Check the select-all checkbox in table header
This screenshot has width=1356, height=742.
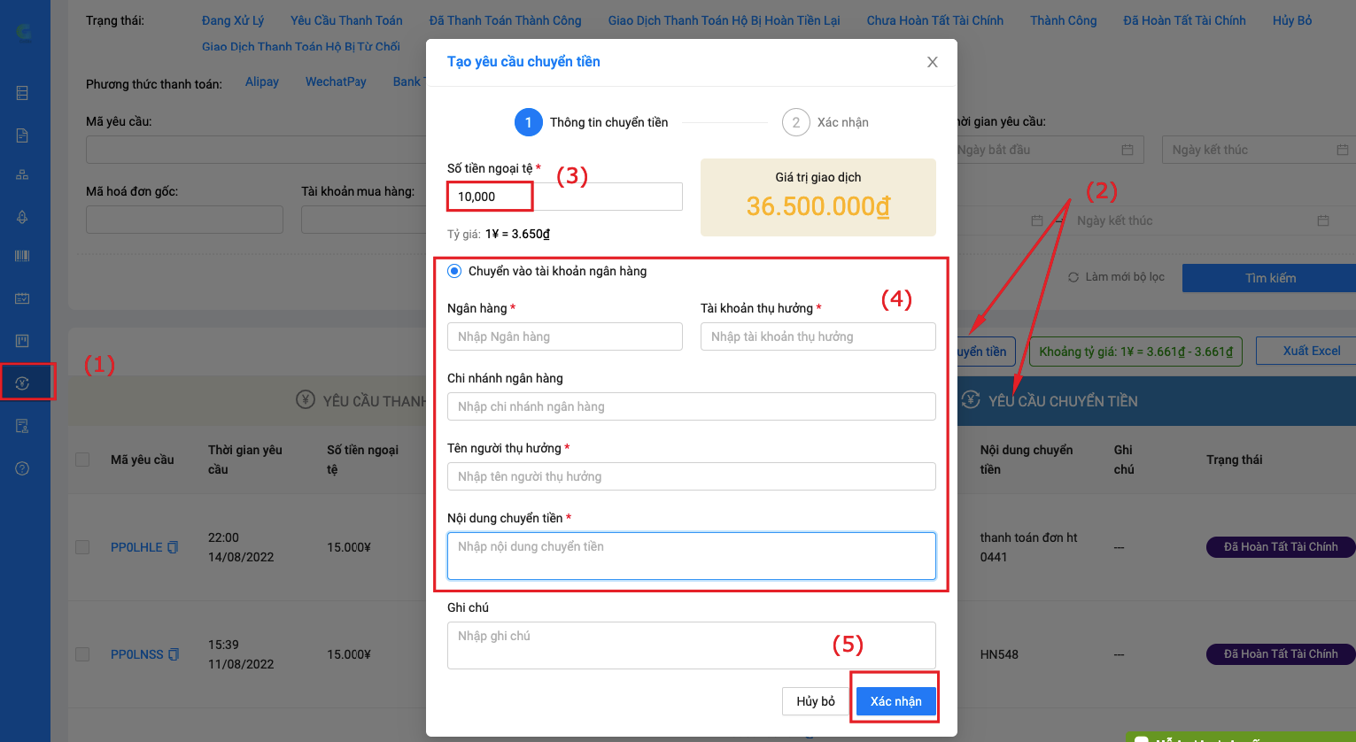[x=82, y=460]
